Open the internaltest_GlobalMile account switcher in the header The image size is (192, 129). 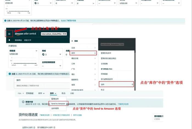click(x=54, y=34)
